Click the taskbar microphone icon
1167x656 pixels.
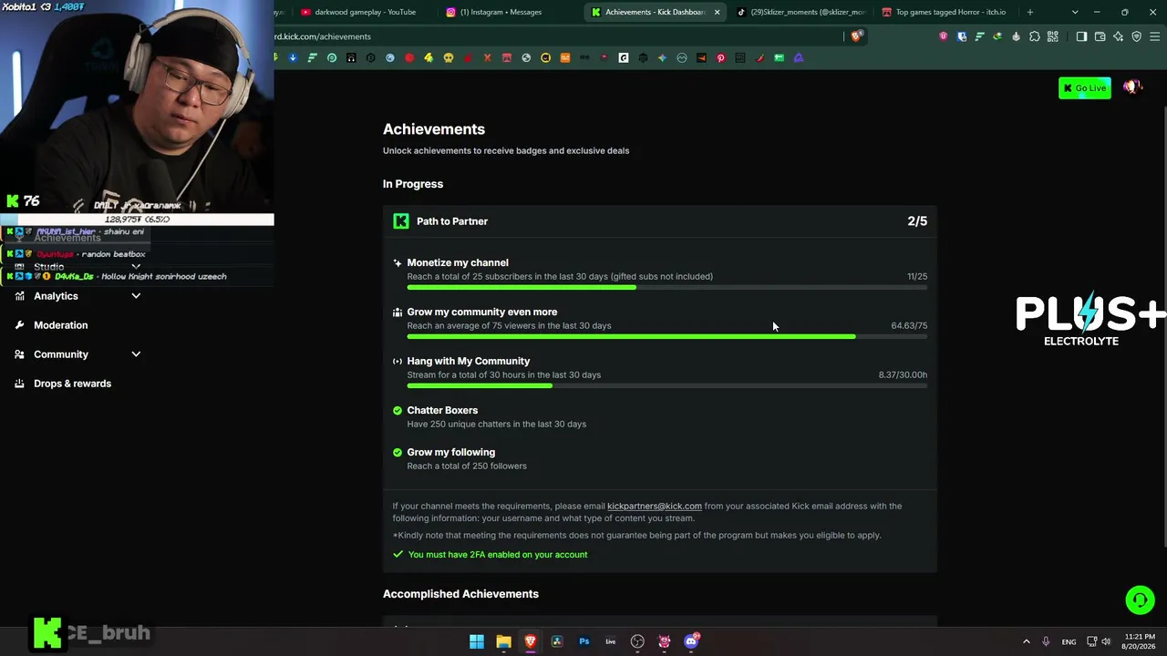coord(1046,642)
